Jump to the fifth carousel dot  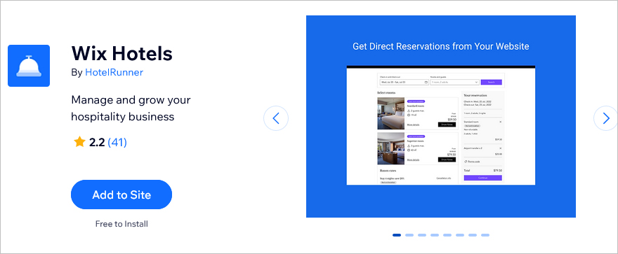447,235
